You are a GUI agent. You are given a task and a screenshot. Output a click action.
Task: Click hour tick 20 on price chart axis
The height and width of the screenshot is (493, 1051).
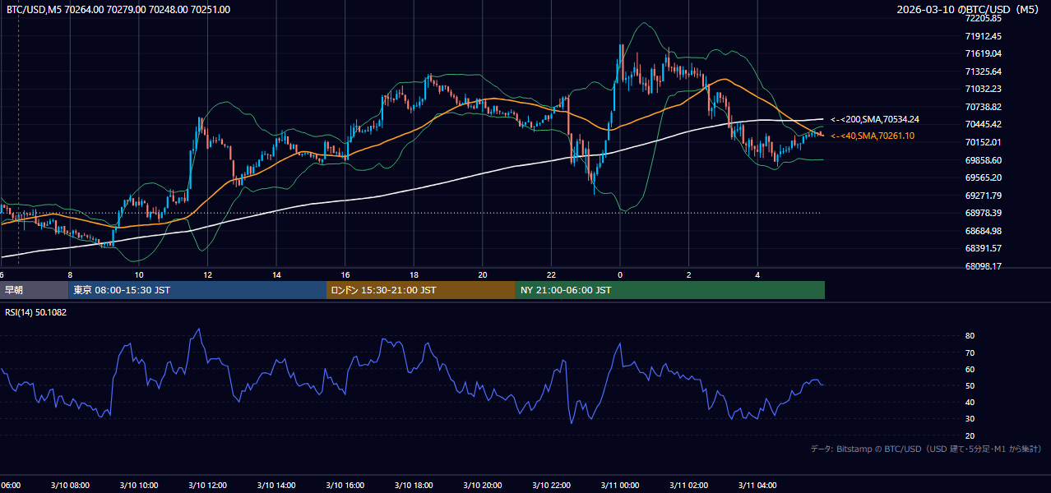pos(482,274)
